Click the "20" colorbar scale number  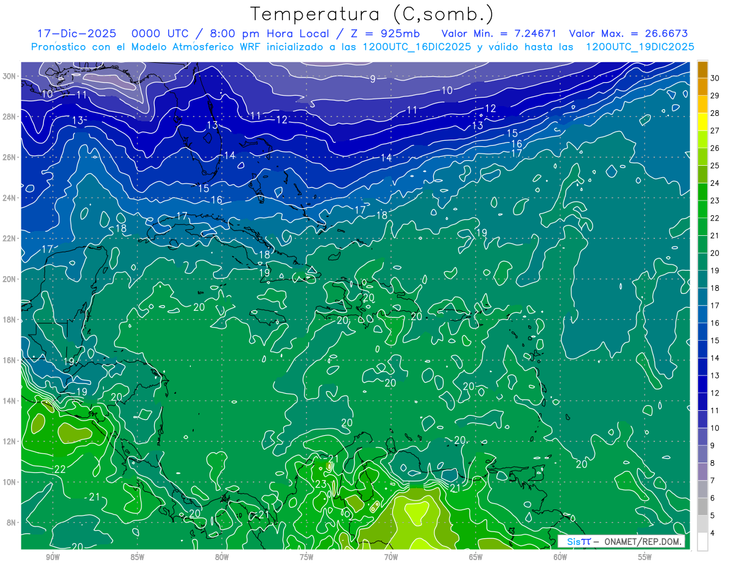(716, 253)
